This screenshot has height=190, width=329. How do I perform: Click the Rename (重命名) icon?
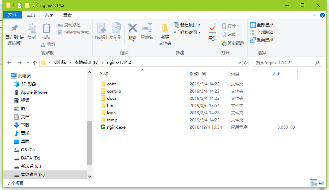tap(147, 28)
